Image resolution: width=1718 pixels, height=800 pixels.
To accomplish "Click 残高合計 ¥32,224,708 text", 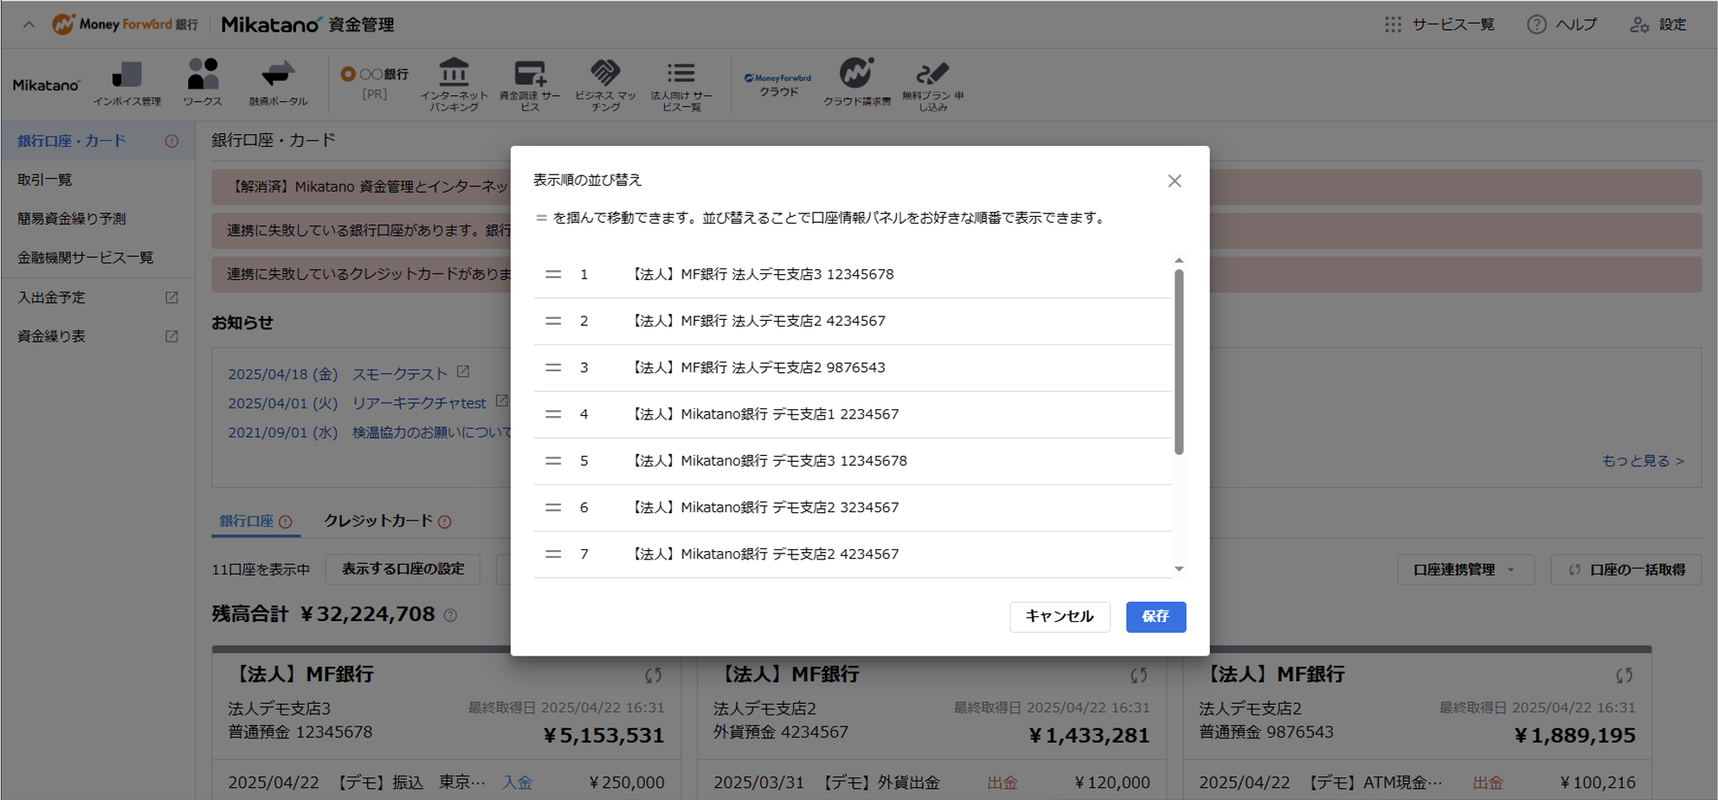I will click(324, 614).
